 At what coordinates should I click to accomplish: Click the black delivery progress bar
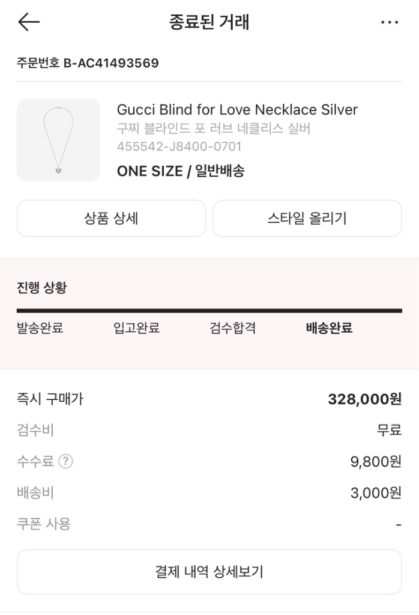(x=209, y=311)
